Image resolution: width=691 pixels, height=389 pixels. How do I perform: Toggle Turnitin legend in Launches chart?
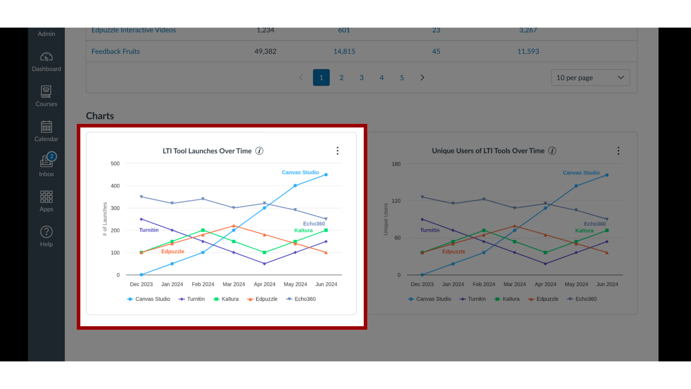tap(192, 299)
